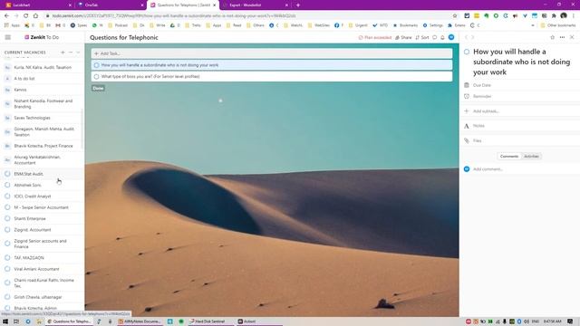The image size is (580, 326).
Task: Open the task more options (three dots)
Action: click(562, 37)
